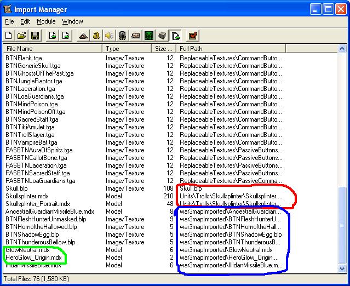Highlight BTNVampireBat.tga
Image resolution: width=350 pixels, height=286 pixels.
coord(31,142)
